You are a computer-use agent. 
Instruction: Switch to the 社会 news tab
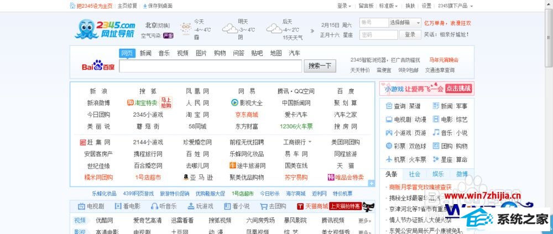[415, 174]
